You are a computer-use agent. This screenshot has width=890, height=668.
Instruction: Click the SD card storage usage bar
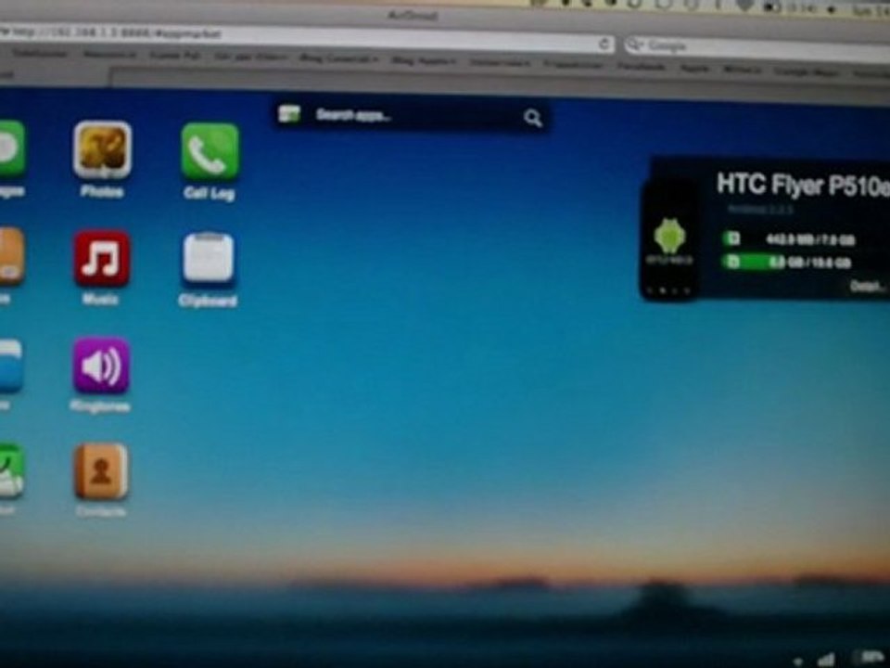tap(788, 262)
